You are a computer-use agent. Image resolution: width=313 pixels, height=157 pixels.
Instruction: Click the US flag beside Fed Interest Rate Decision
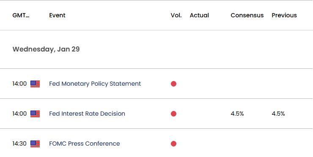(35, 114)
